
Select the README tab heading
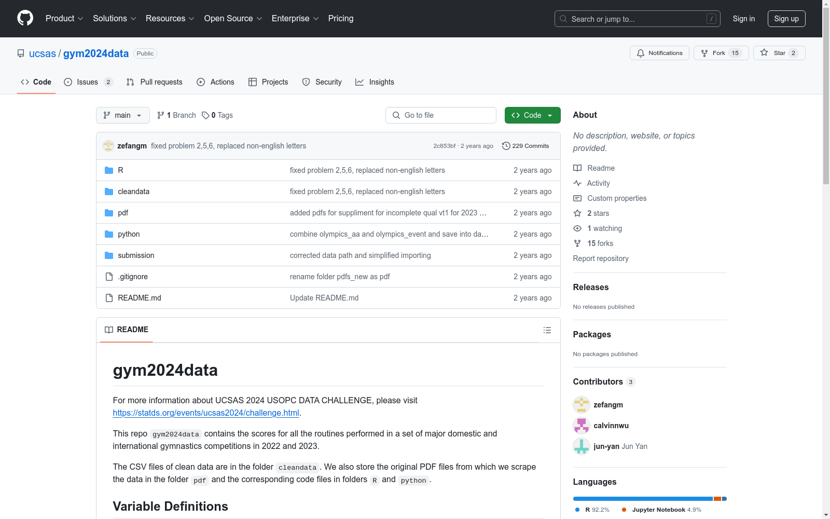pos(127,330)
